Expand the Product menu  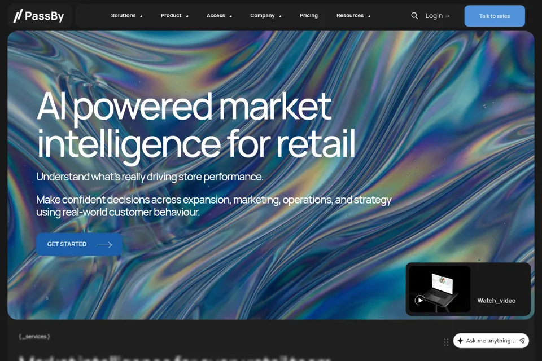coord(174,16)
